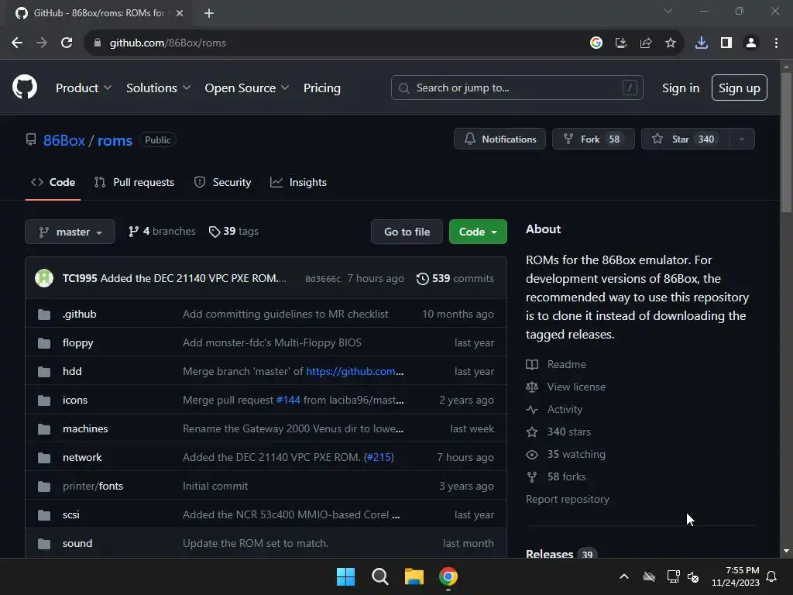Open Windows Start menu
Image resolution: width=793 pixels, height=595 pixels.
coord(346,576)
